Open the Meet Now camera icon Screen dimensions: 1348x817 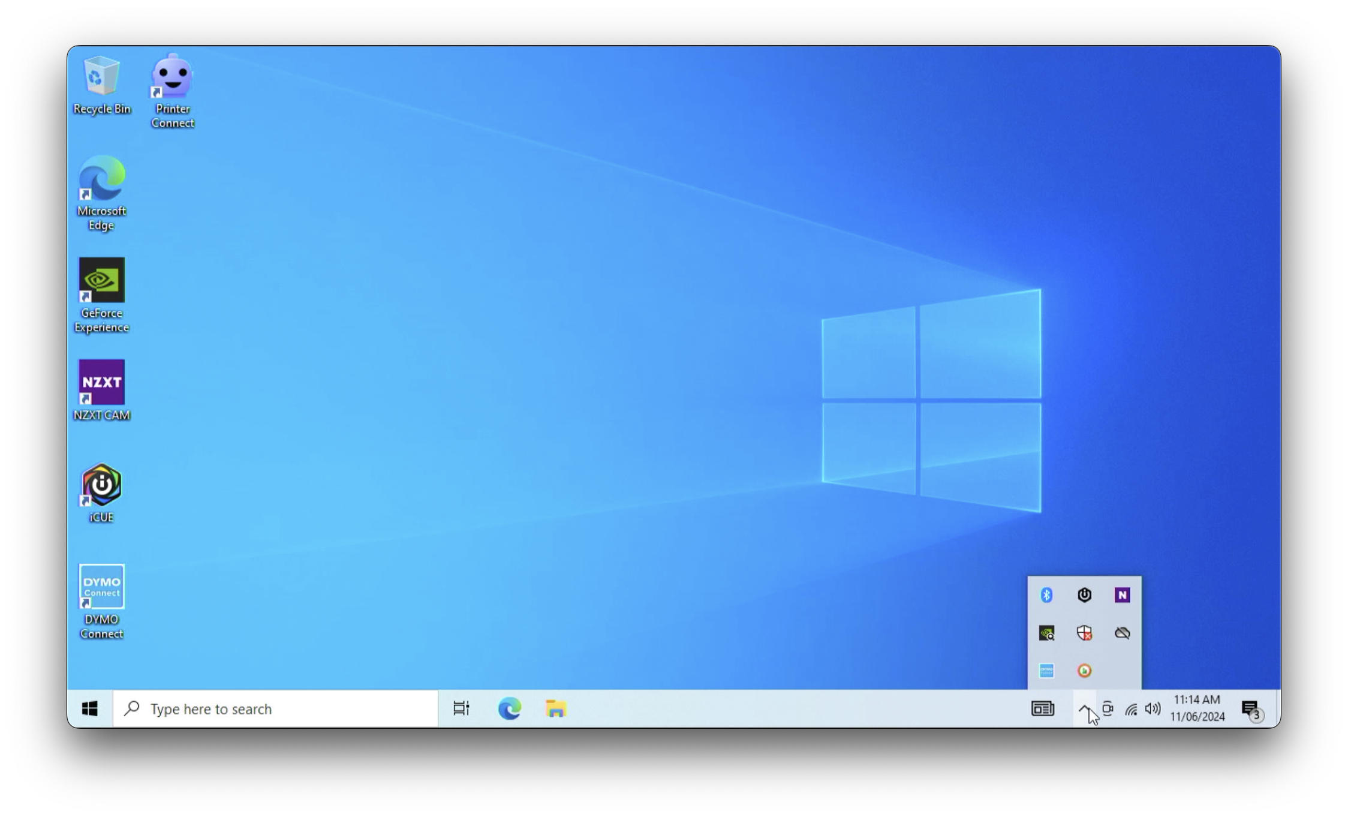[x=1108, y=709]
